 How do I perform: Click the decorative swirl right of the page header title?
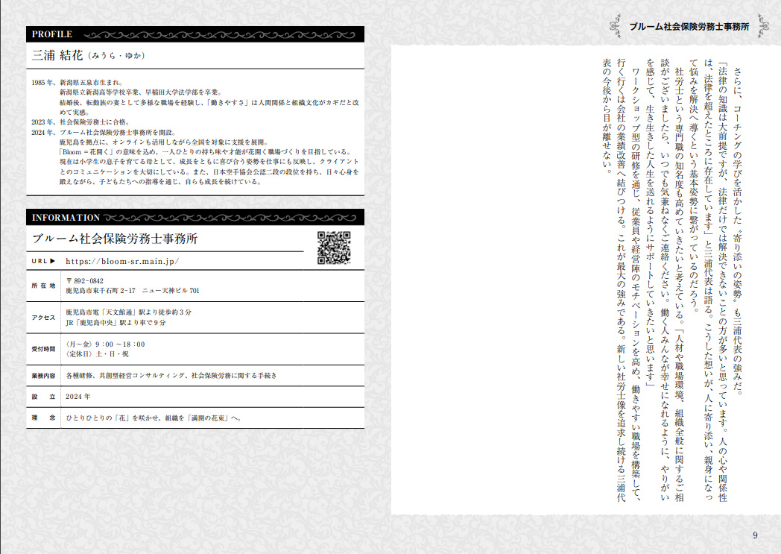coord(765,26)
